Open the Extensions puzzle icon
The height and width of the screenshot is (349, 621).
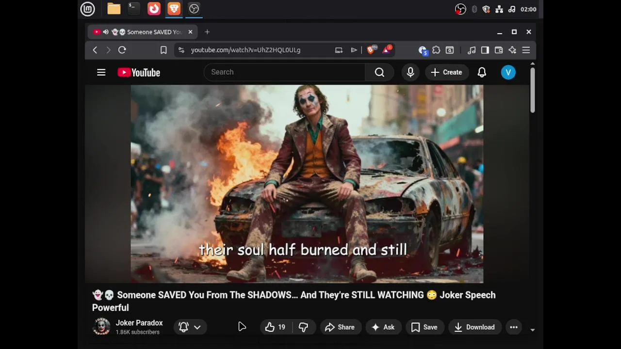click(436, 50)
